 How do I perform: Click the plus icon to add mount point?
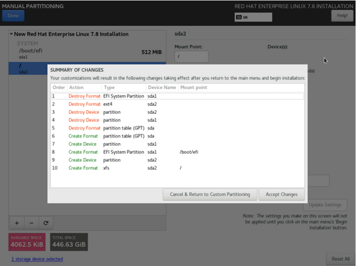[16, 222]
